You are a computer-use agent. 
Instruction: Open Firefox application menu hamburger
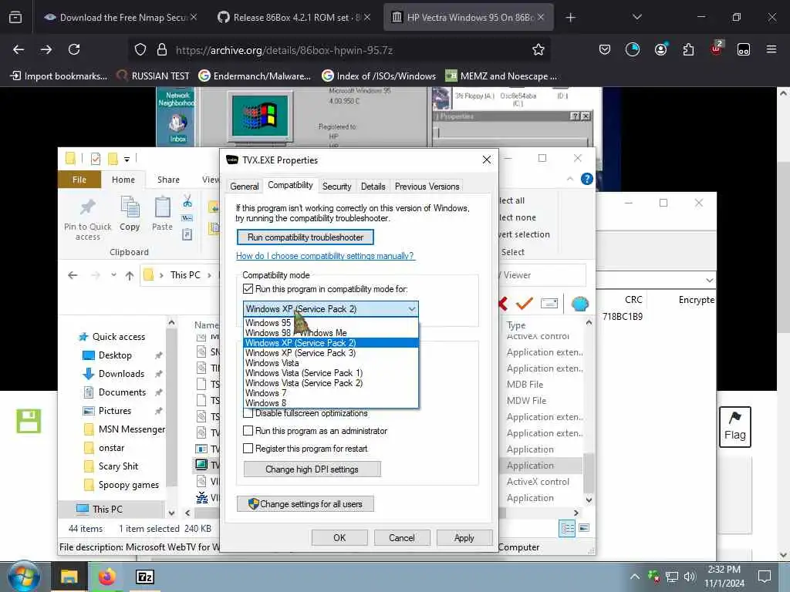coord(771,49)
